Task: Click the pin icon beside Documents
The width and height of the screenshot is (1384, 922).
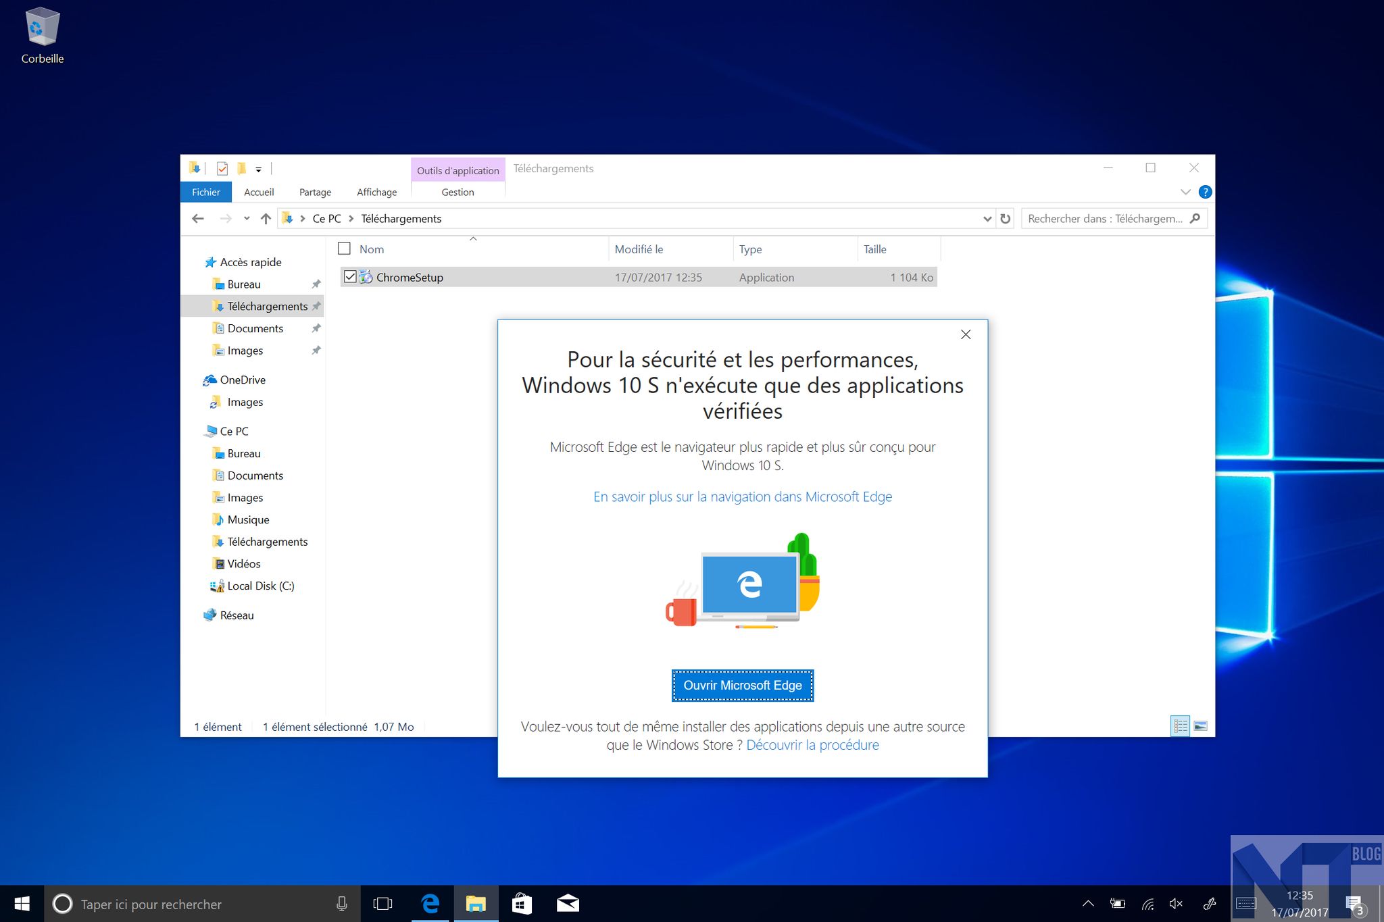Action: coord(316,328)
